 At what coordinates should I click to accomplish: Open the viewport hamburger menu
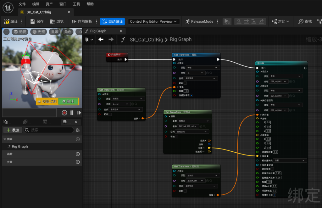coord(6,32)
